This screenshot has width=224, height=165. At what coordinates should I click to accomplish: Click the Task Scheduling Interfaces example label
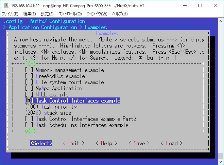(x=82, y=125)
